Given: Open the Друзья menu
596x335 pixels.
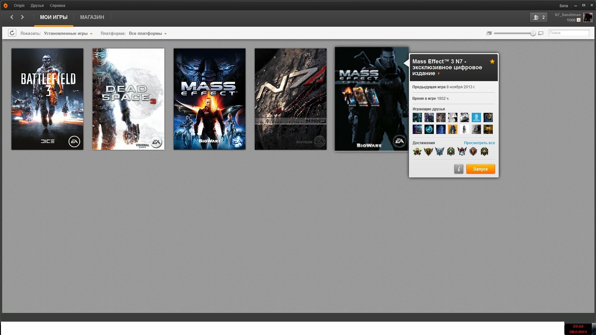Looking at the screenshot, I should 37,6.
